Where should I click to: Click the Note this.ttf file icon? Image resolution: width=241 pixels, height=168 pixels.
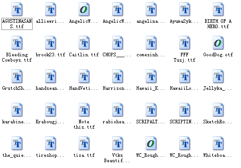[84, 109]
